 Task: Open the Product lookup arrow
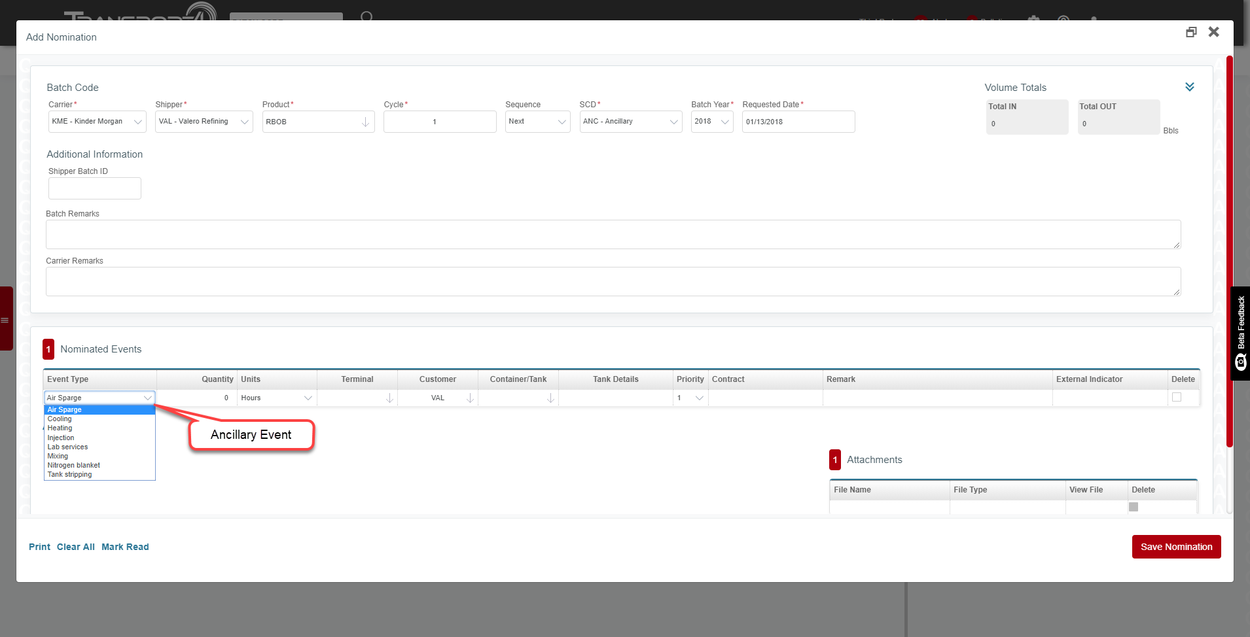[x=365, y=122]
